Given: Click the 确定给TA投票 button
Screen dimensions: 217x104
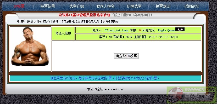Looking at the screenshot, I should click(x=126, y=56).
